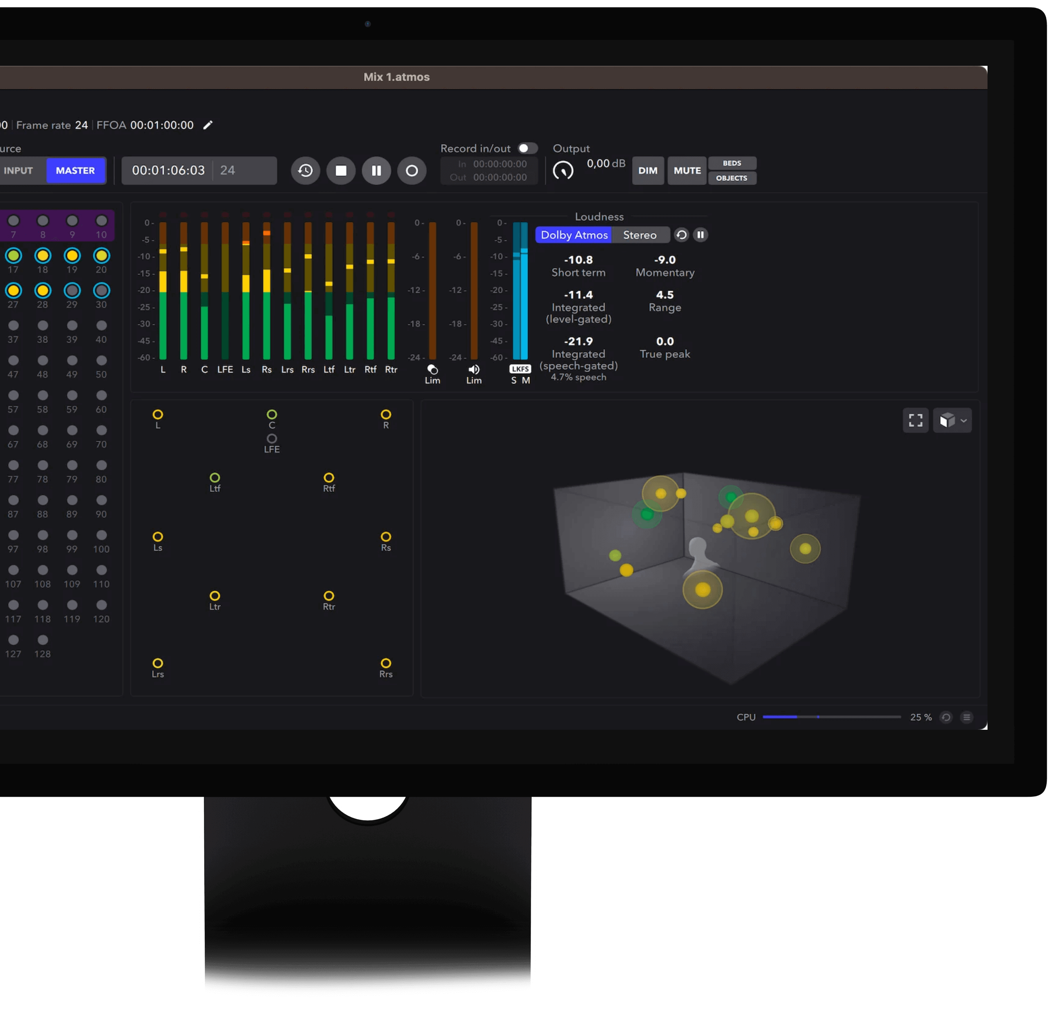Click the headphone limiter icon
Image resolution: width=1058 pixels, height=1020 pixels.
[x=432, y=370]
